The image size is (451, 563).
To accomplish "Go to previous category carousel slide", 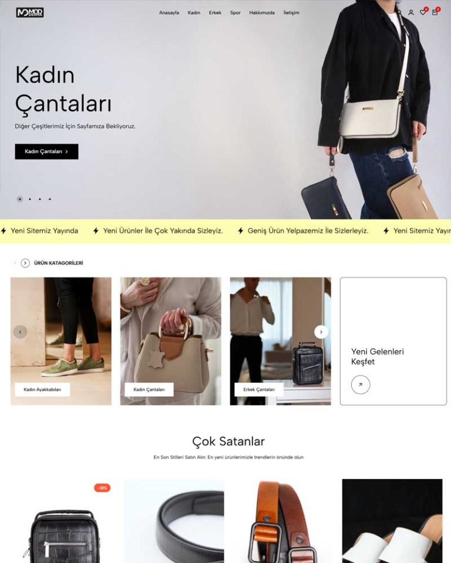I will coord(20,332).
